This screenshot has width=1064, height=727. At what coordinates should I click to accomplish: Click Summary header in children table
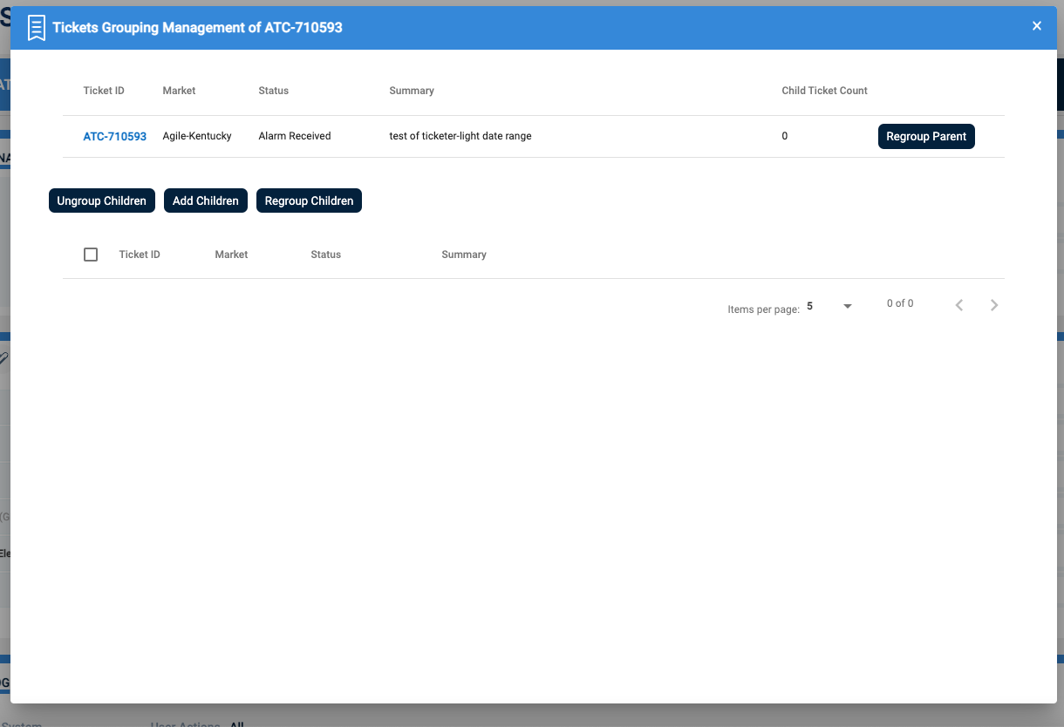(463, 255)
